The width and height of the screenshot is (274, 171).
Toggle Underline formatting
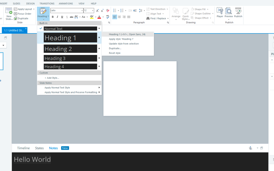[x=62, y=17]
